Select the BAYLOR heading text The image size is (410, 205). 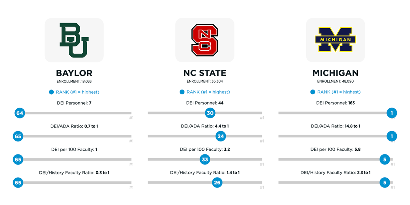coord(74,73)
